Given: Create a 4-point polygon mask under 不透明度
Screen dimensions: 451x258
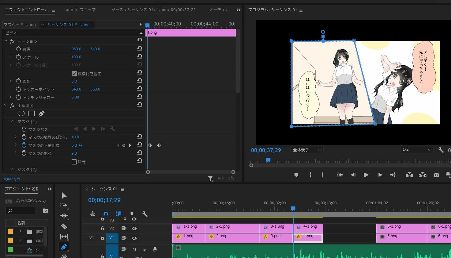Looking at the screenshot, I should (32, 114).
